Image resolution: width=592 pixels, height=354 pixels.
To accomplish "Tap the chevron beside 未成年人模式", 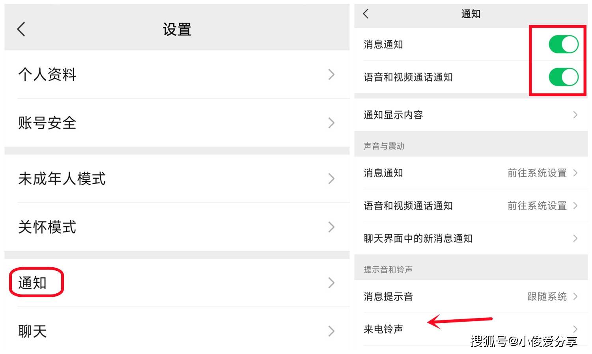I will 331,179.
